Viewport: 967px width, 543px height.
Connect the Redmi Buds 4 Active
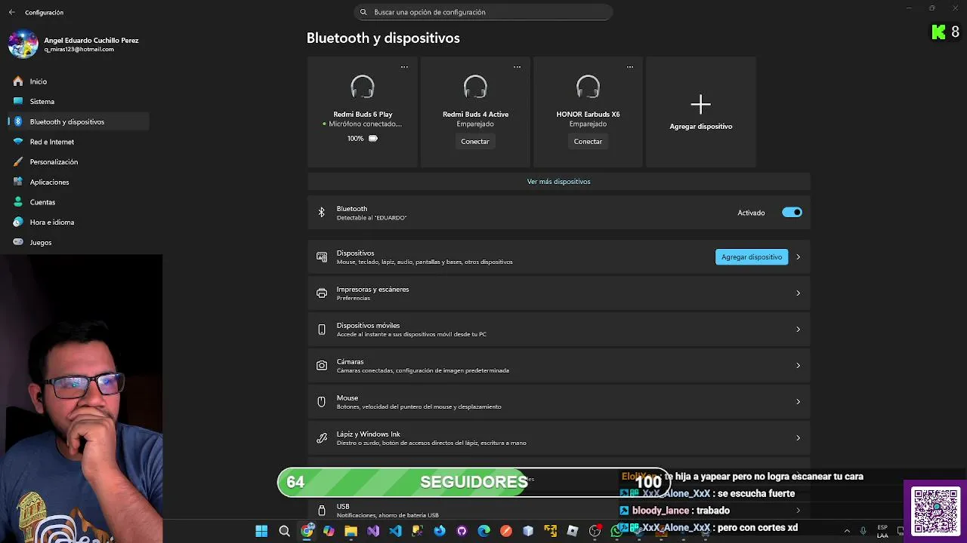475,142
